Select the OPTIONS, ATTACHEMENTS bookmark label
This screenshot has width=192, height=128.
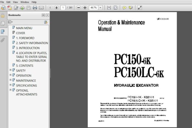click(x=27, y=93)
